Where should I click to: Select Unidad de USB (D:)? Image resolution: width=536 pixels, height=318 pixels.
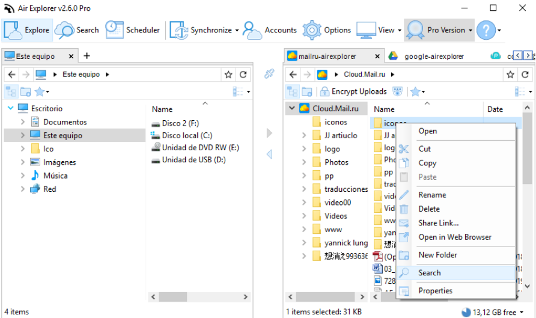189,160
